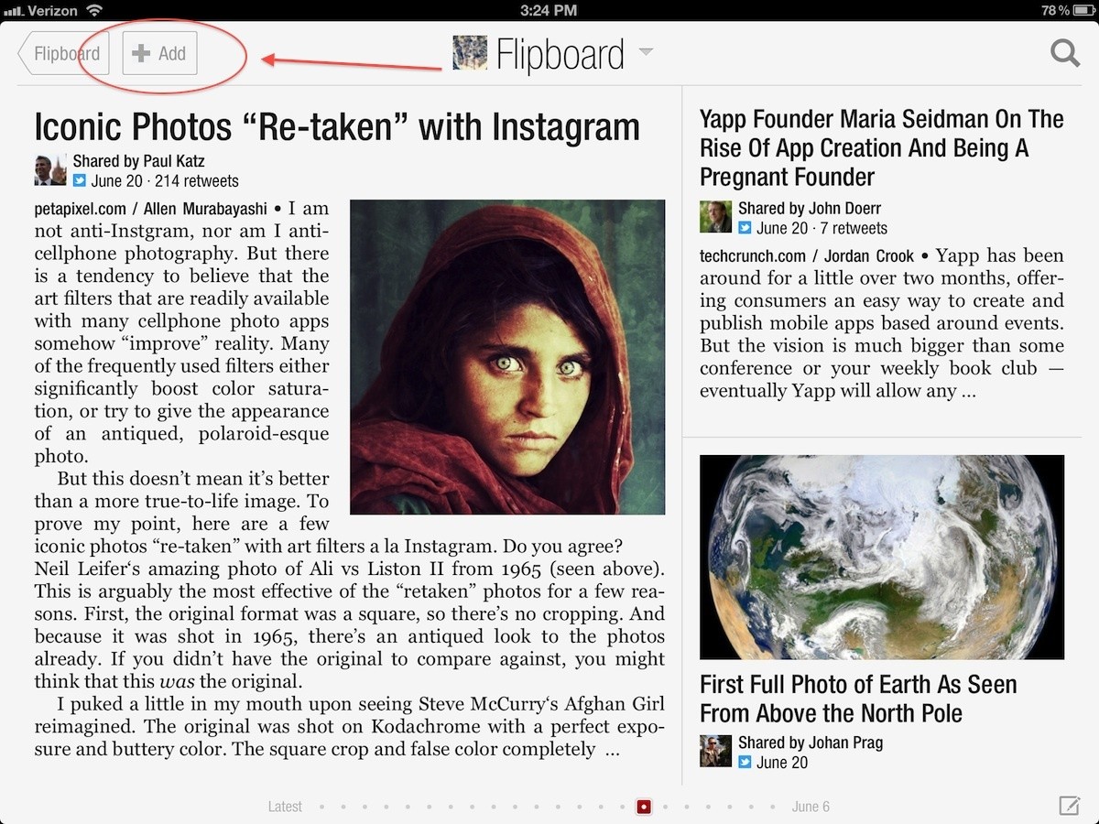Open the Yapp Founder Maria Seidman article
The image size is (1099, 824).
(x=882, y=147)
